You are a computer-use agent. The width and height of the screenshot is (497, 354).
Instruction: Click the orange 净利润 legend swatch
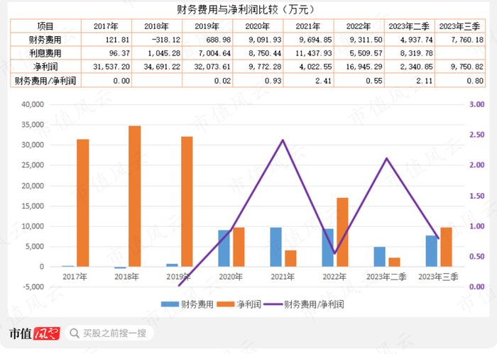click(x=225, y=304)
